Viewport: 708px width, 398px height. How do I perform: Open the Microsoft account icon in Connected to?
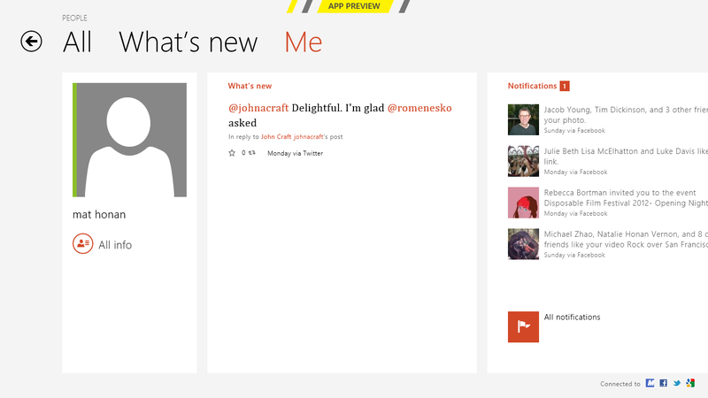(650, 383)
